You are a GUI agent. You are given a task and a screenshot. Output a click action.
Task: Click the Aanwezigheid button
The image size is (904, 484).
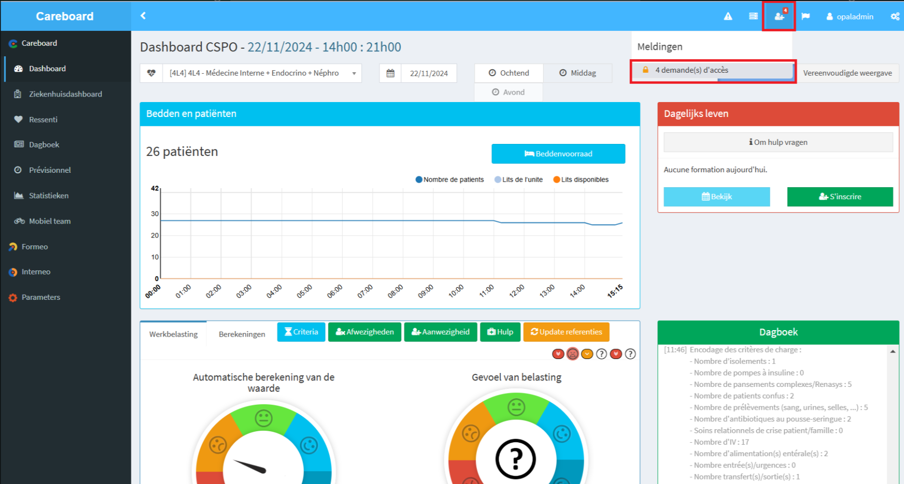pyautogui.click(x=440, y=332)
